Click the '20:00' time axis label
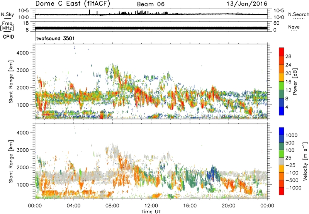This screenshot has width=309, height=214. pos(229,206)
